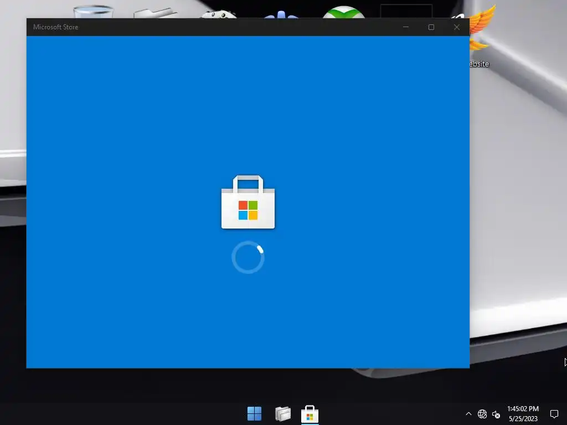567x425 pixels.
Task: Click the Windows Start button on taskbar
Action: coord(254,413)
